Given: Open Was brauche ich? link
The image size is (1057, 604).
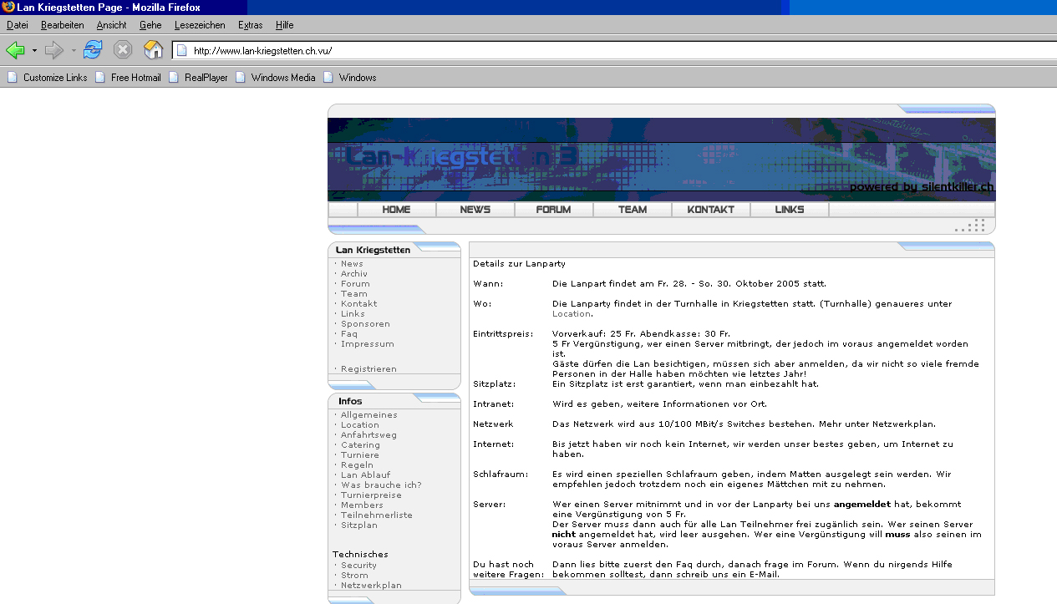Looking at the screenshot, I should (381, 485).
